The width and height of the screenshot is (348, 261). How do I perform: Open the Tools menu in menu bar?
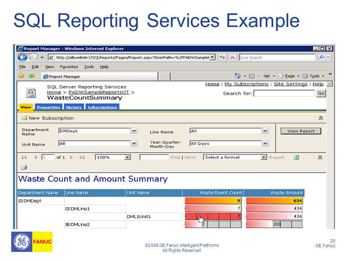tap(89, 67)
